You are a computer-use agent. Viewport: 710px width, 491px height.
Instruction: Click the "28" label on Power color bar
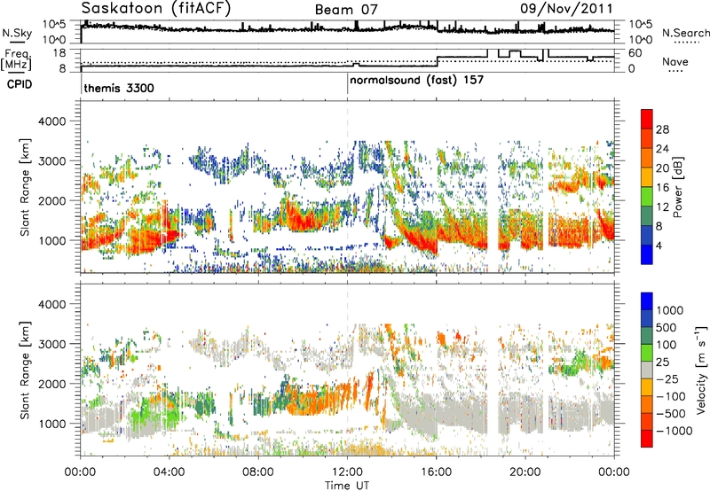662,129
